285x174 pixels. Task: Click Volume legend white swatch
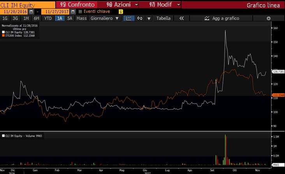(x=3, y=136)
